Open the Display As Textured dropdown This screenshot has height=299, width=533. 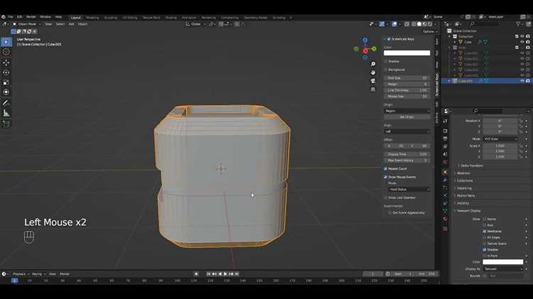(x=502, y=268)
